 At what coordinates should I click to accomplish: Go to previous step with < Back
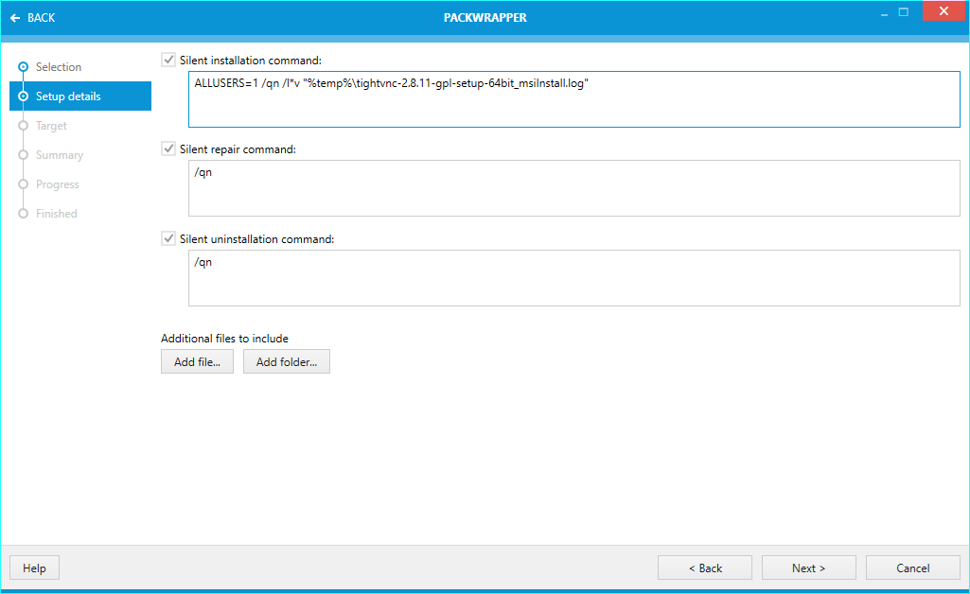pos(705,568)
